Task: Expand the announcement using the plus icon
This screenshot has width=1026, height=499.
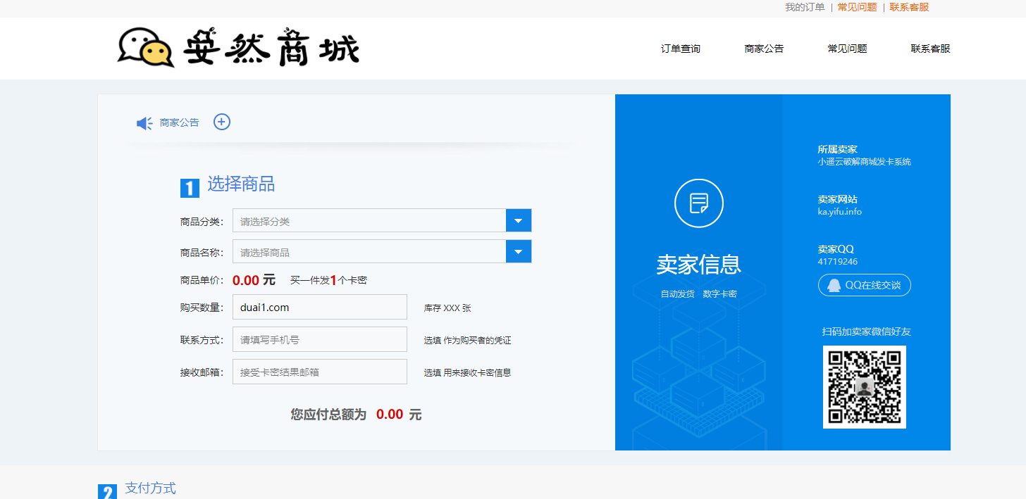Action: (221, 122)
